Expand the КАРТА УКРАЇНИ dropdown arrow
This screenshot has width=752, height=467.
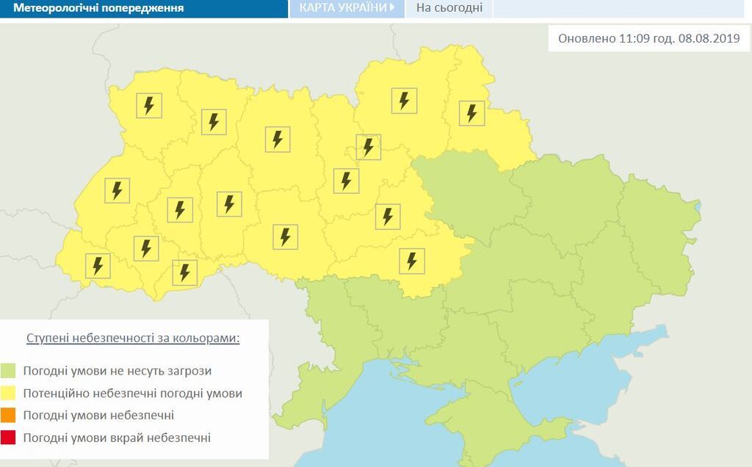pos(394,8)
